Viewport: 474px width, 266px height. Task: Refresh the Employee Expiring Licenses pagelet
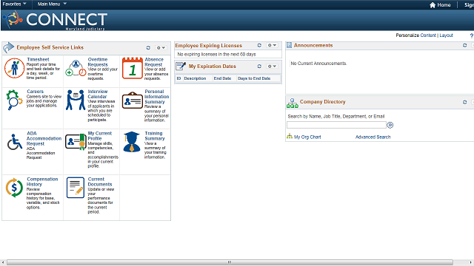259,45
